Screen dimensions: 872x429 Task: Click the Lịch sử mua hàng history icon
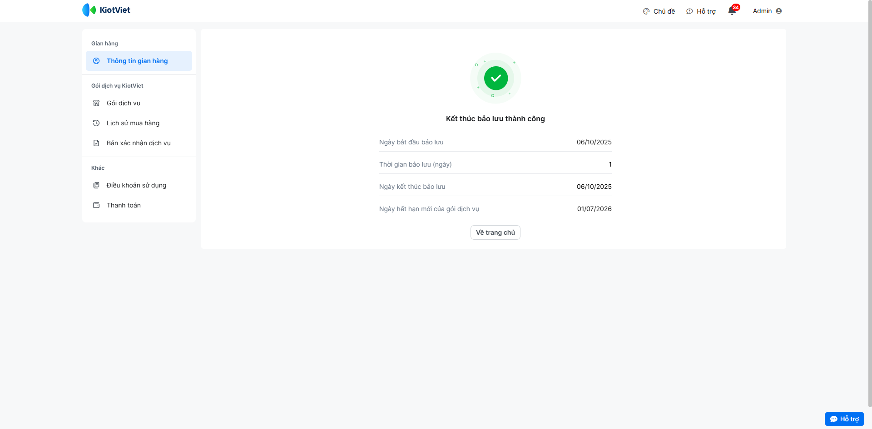[x=96, y=123]
